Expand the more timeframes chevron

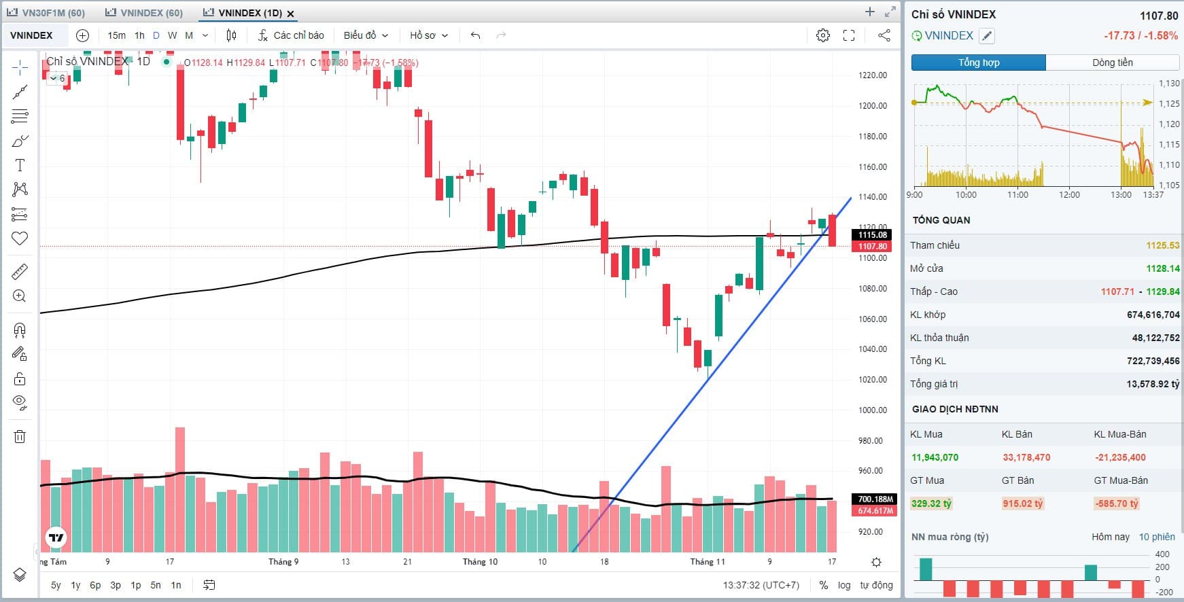(205, 35)
